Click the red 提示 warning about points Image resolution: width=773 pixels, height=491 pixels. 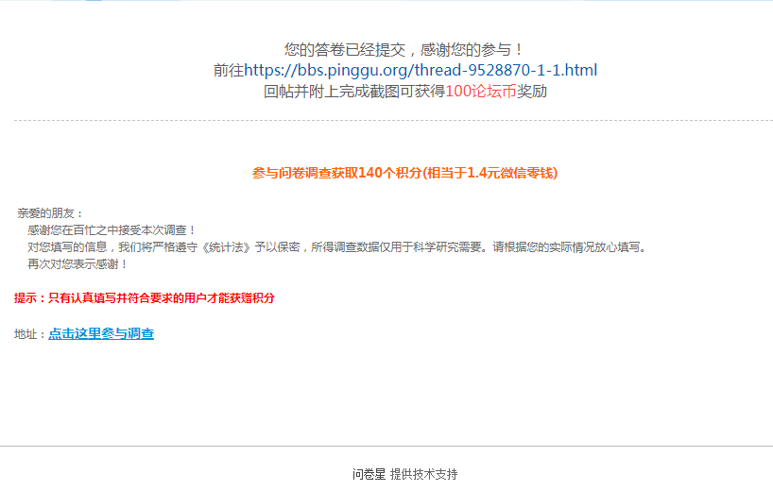144,298
